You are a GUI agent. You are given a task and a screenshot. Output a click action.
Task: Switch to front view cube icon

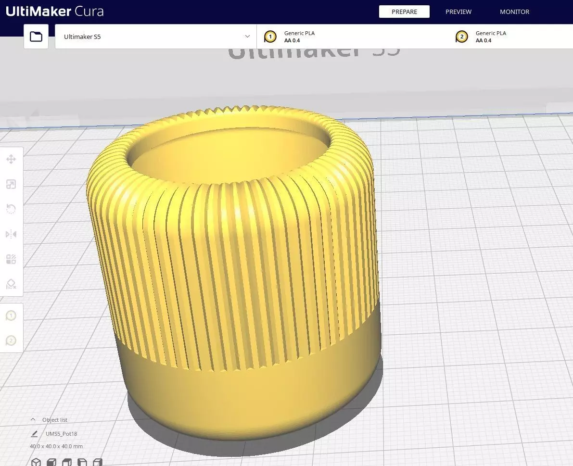[51, 462]
